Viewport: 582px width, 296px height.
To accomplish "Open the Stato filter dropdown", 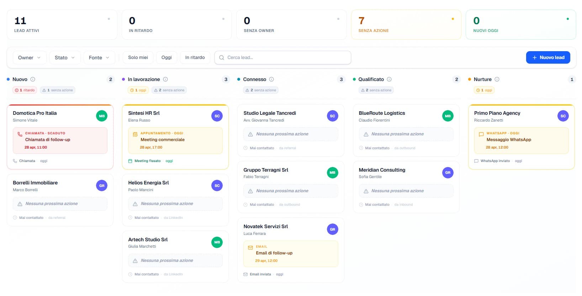I will click(65, 57).
